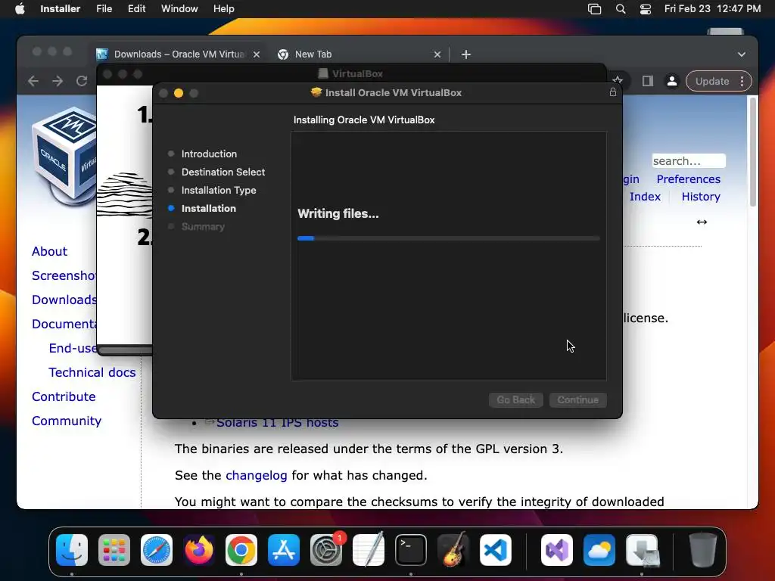Open the Index link
775x581 pixels.
point(645,196)
